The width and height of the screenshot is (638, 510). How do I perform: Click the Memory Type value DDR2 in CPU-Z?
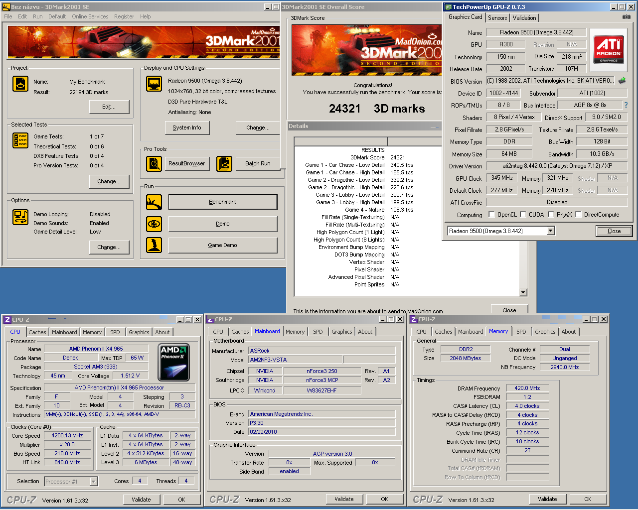tap(466, 349)
